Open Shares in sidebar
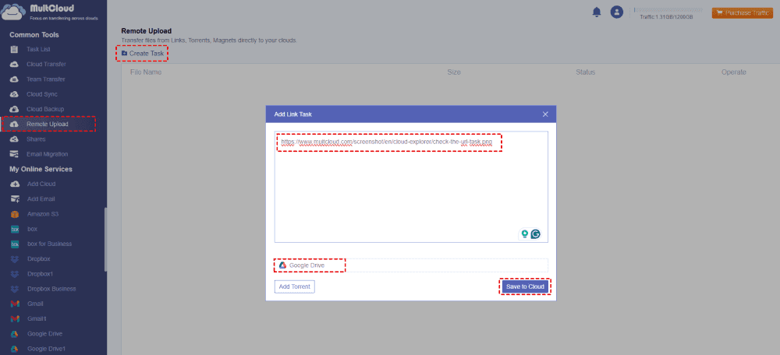This screenshot has height=355, width=780. (36, 139)
